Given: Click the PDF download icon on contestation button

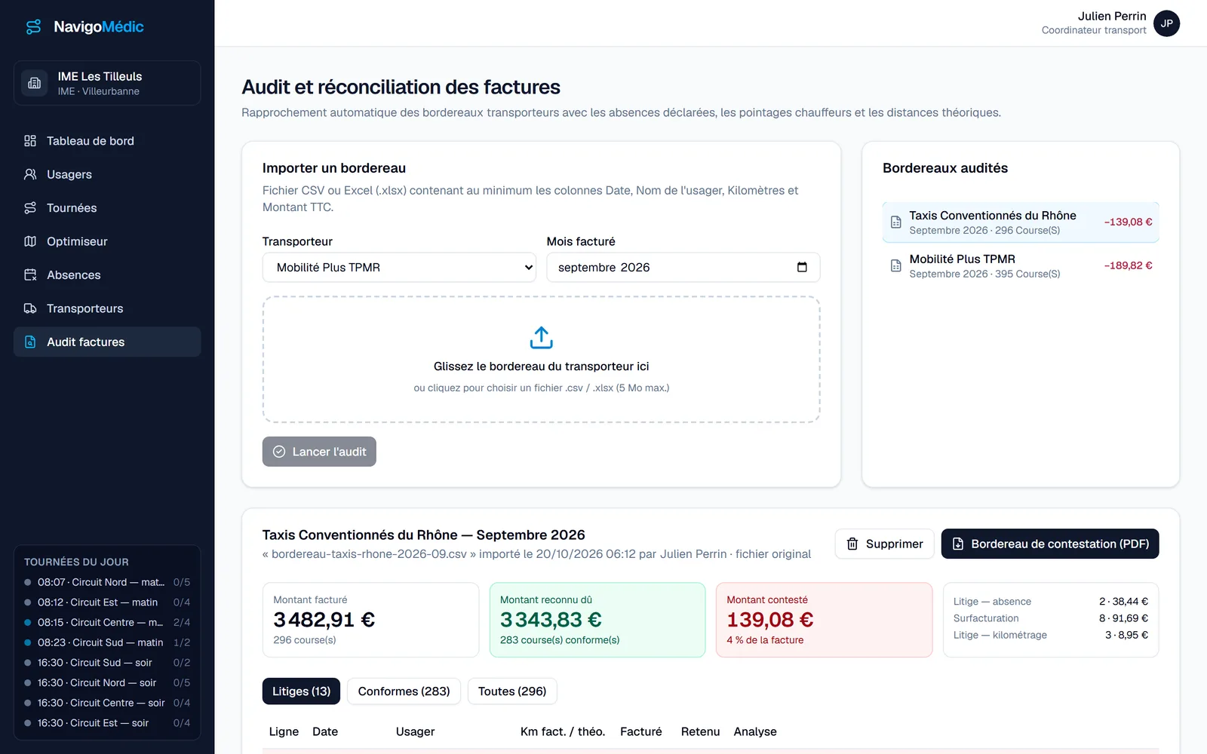Looking at the screenshot, I should [x=958, y=544].
